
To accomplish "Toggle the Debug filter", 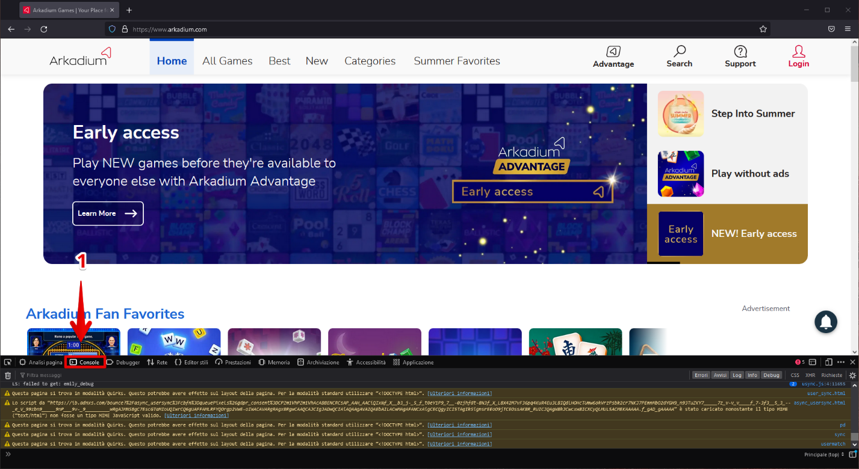I will pyautogui.click(x=771, y=375).
